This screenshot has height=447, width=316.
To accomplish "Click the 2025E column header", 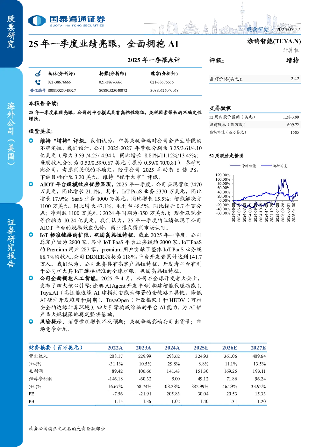I will pyautogui.click(x=201, y=348).
